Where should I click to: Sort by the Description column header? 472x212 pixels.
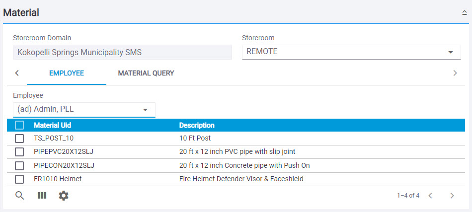(x=197, y=125)
